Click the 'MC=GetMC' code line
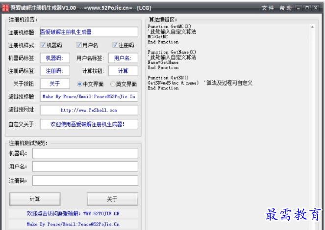Image resolution: width=325 pixels, height=230 pixels. pos(158,37)
